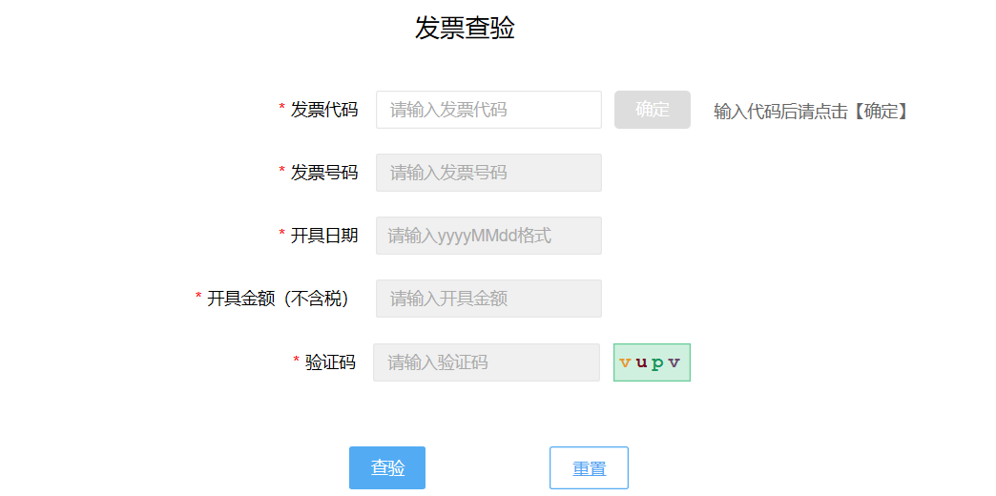Screen dimensions: 996x496
Task: Click the 开具日期 field label
Action: pyautogui.click(x=324, y=236)
